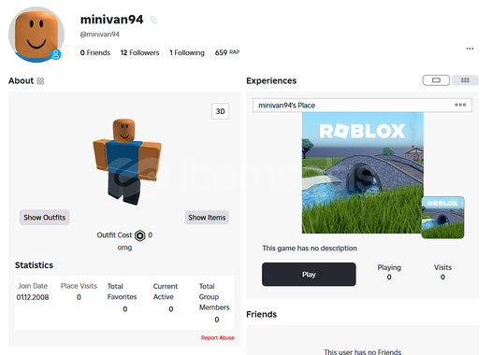The height and width of the screenshot is (355, 492).
Task: Open the profile three-dots options menu
Action: [470, 49]
